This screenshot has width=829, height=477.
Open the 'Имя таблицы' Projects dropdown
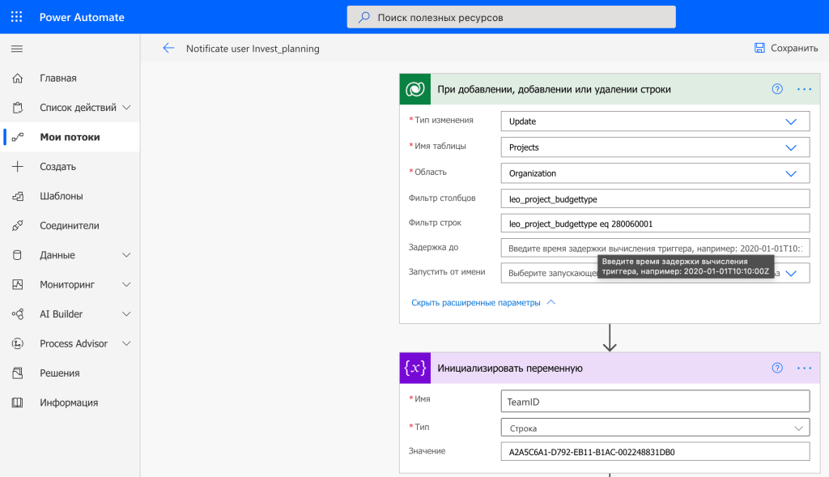pyautogui.click(x=791, y=148)
